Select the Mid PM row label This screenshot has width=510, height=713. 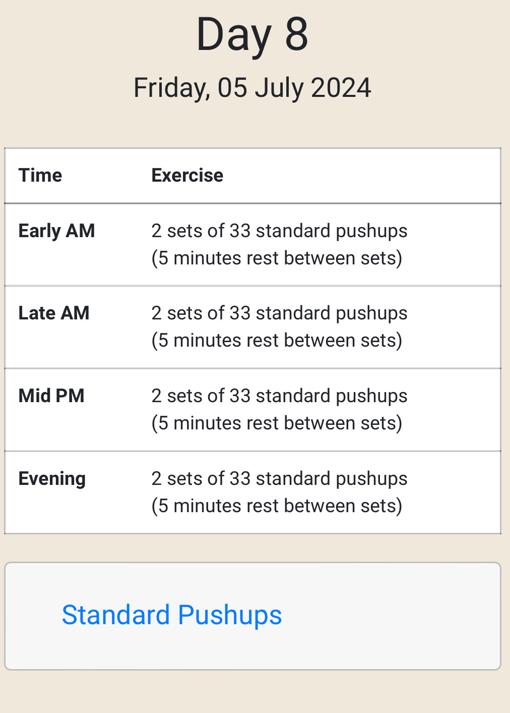point(51,396)
